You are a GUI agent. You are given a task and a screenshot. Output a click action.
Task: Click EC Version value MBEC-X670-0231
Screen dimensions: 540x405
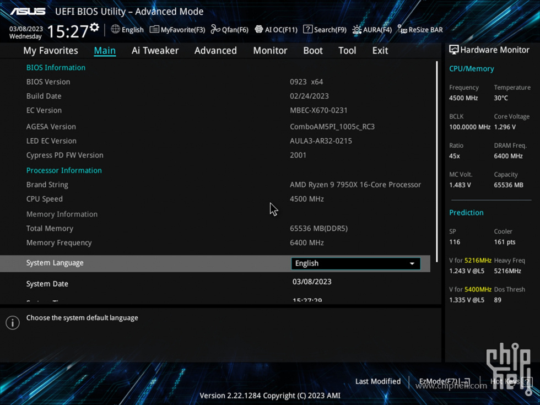[x=318, y=110]
